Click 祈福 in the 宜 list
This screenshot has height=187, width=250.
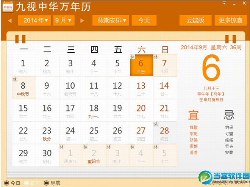click(194, 140)
